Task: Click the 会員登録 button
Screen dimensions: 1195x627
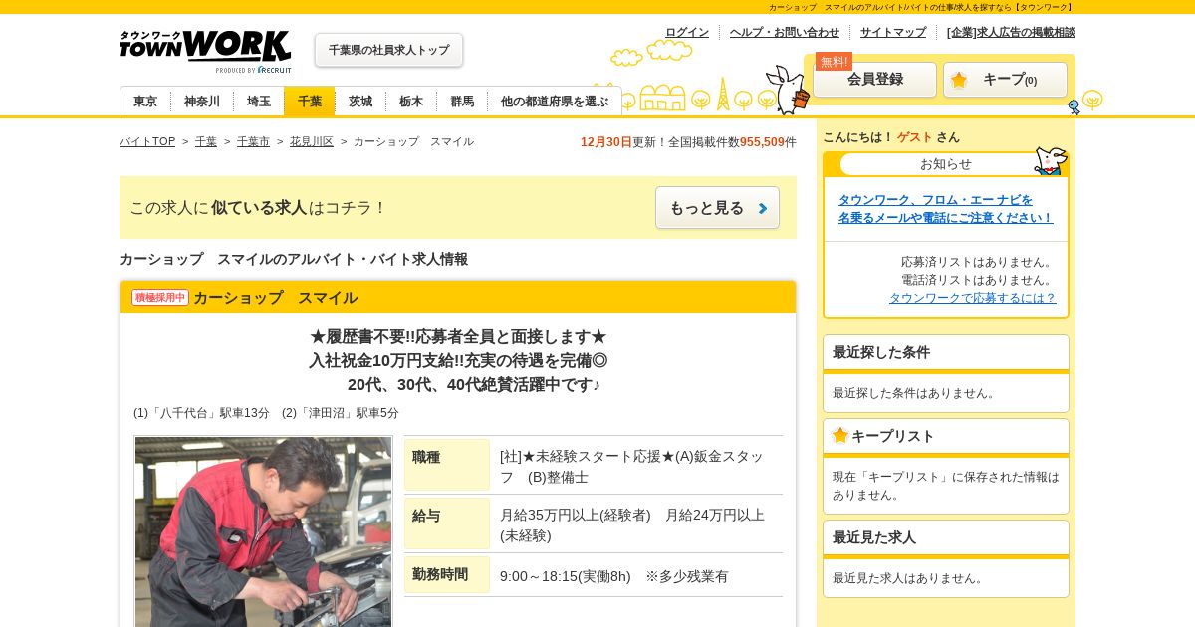Action: coord(874,80)
